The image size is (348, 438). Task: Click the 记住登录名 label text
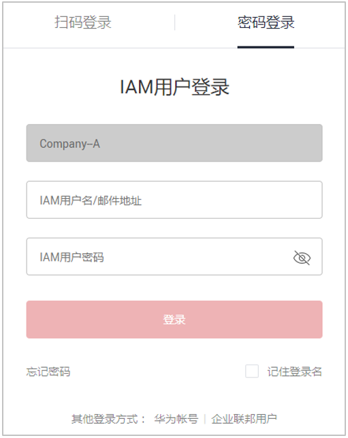pyautogui.click(x=295, y=372)
